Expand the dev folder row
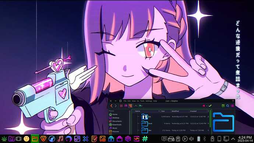The height and width of the screenshot is (143, 254). click(x=138, y=130)
